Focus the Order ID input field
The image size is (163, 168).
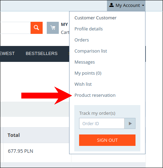[x=102, y=123]
